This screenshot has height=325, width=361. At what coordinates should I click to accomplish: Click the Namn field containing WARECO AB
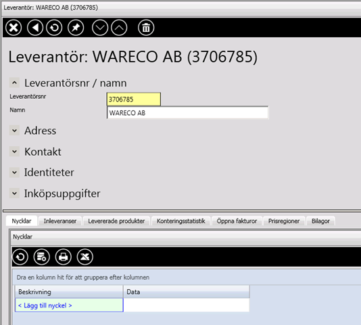click(188, 113)
